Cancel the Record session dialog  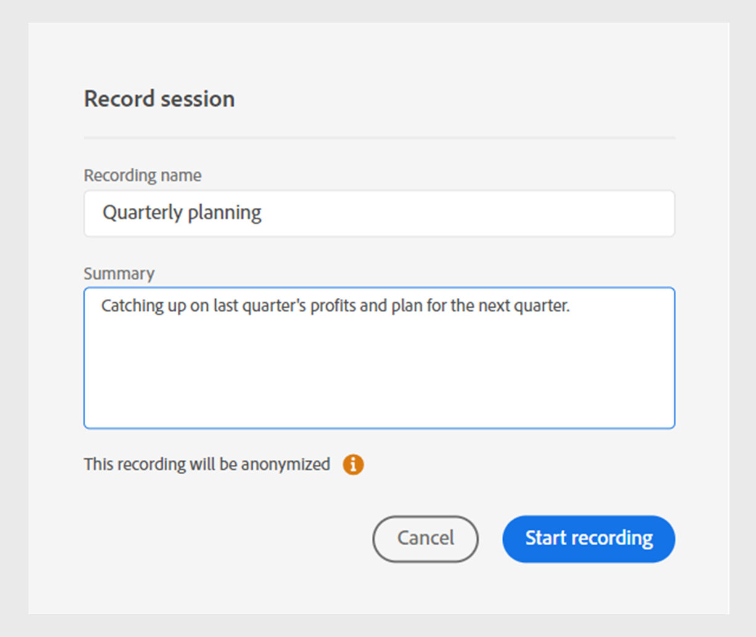pos(425,538)
